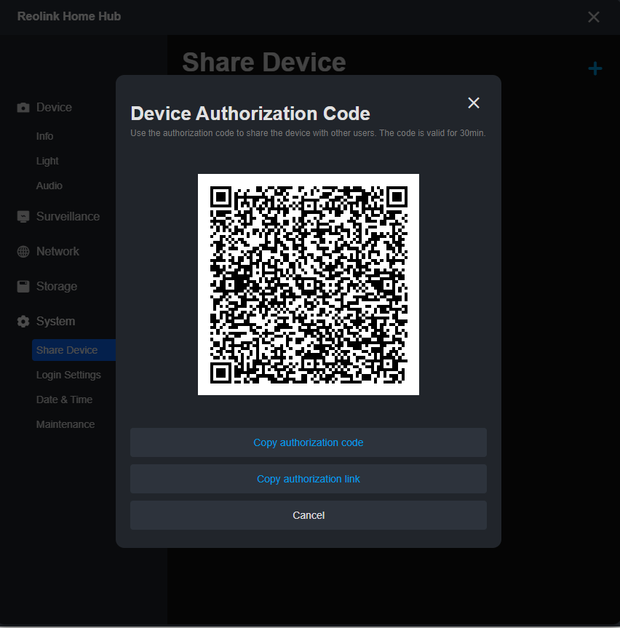The image size is (620, 628).
Task: Open the Maintenance page
Action: 65,424
